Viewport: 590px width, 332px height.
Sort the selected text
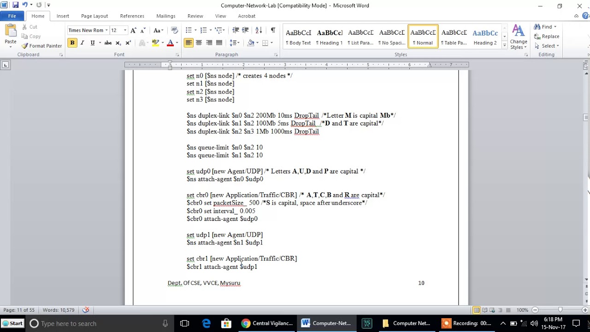[259, 30]
